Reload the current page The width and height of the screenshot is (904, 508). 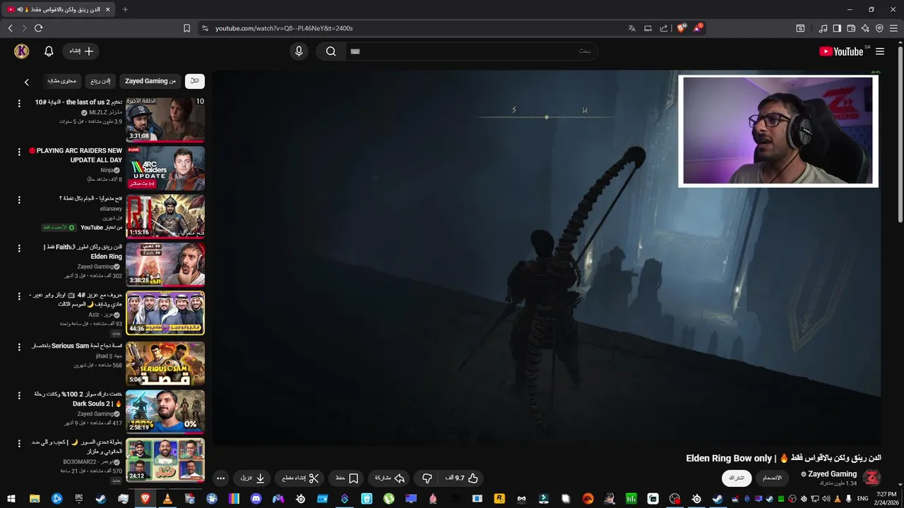(38, 28)
